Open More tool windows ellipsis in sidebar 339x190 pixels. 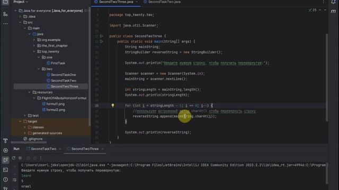[5, 23]
